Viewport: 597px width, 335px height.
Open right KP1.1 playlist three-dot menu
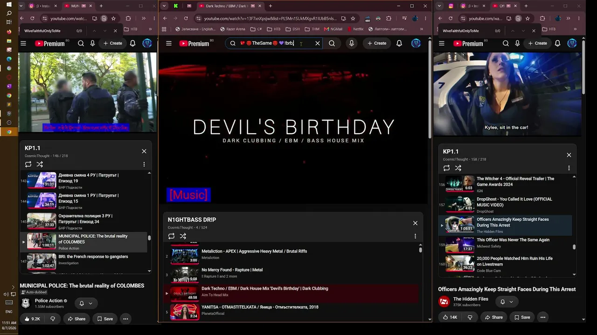coord(569,168)
